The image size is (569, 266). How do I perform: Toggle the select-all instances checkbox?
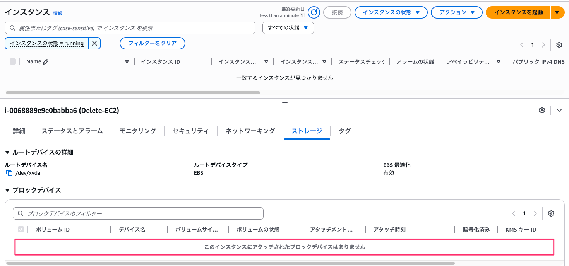tap(13, 62)
